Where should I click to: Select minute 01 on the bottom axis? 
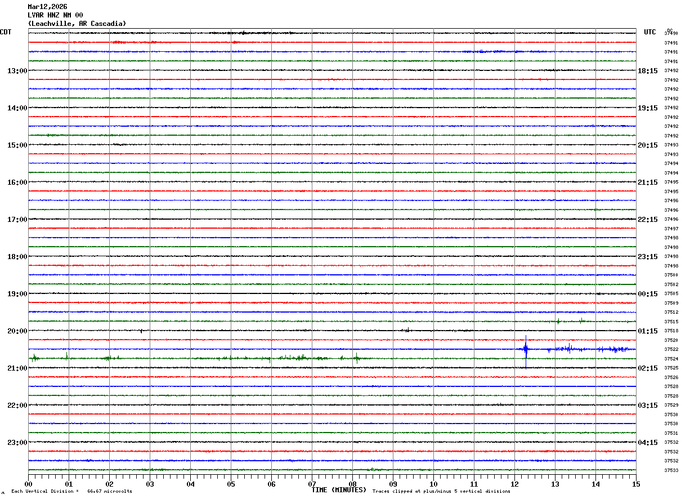click(x=69, y=484)
